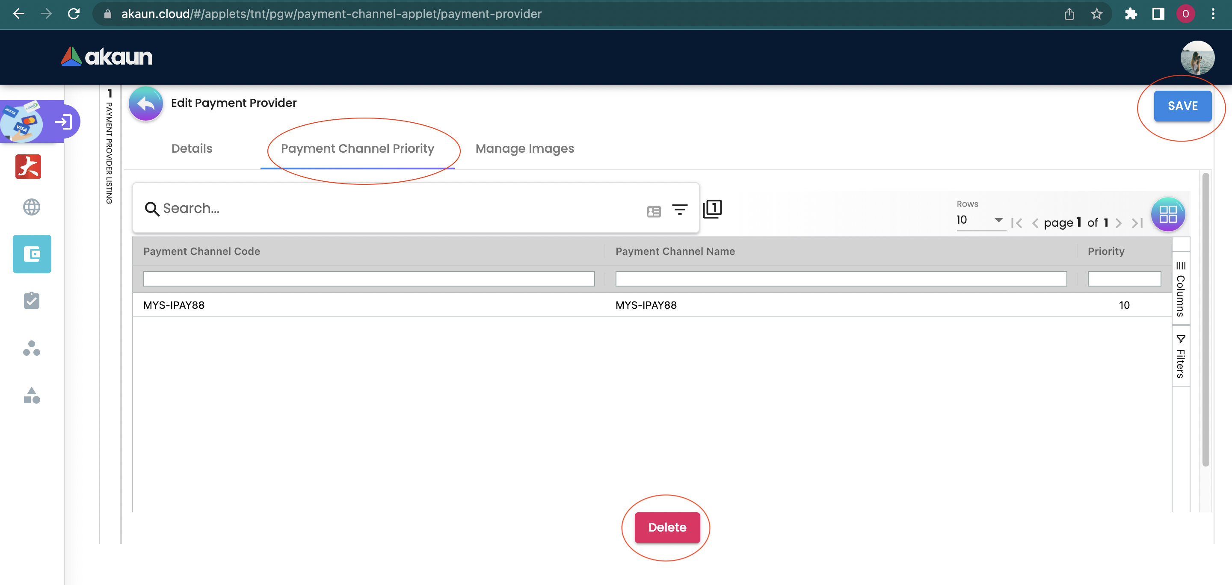Screen dimensions: 1232x585
Task: Click the numbered pages icon next to search
Action: 712,209
